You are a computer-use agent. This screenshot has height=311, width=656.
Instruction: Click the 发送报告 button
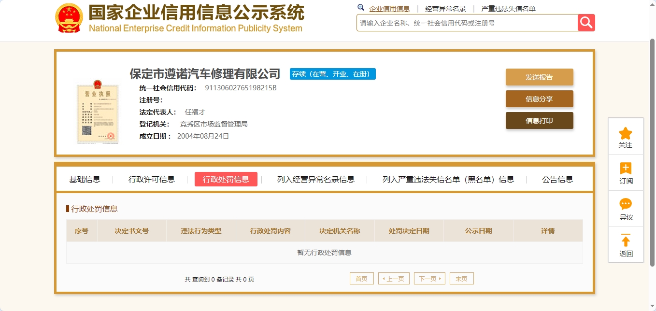539,77
